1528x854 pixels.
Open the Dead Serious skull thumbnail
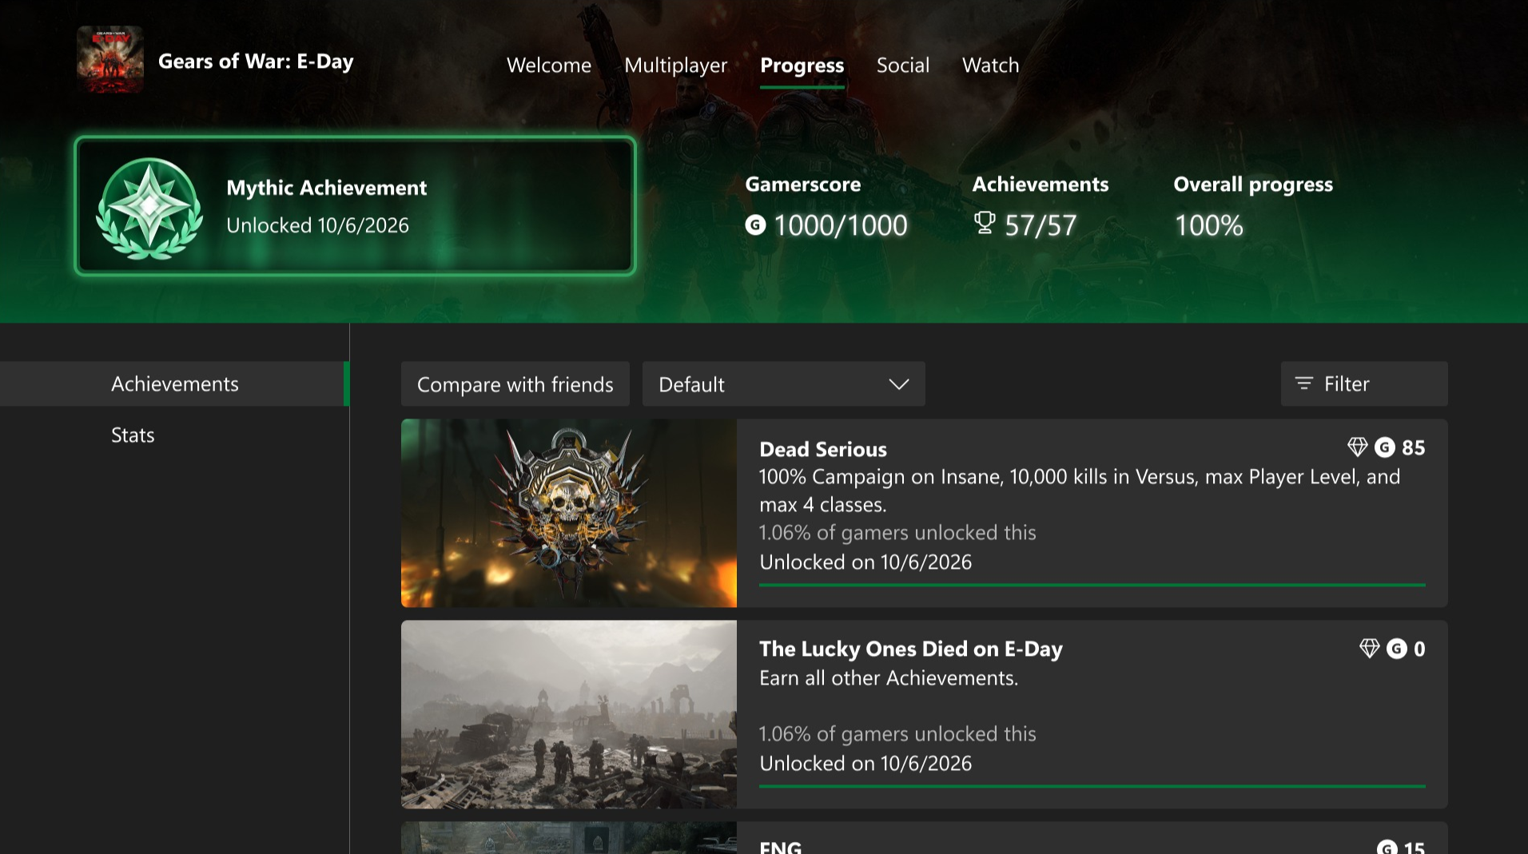click(x=569, y=513)
